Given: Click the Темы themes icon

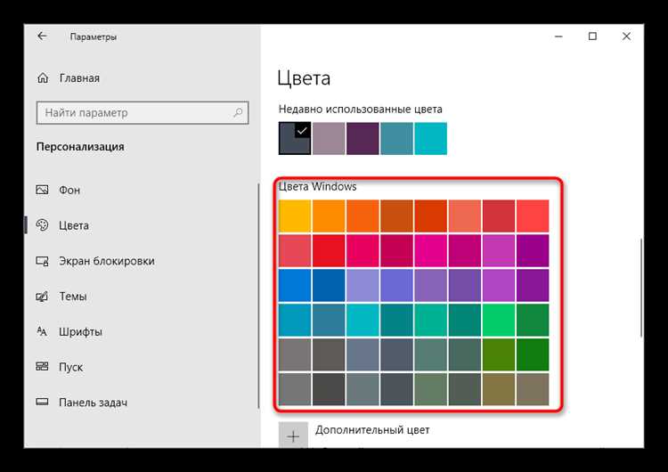Looking at the screenshot, I should pyautogui.click(x=42, y=296).
